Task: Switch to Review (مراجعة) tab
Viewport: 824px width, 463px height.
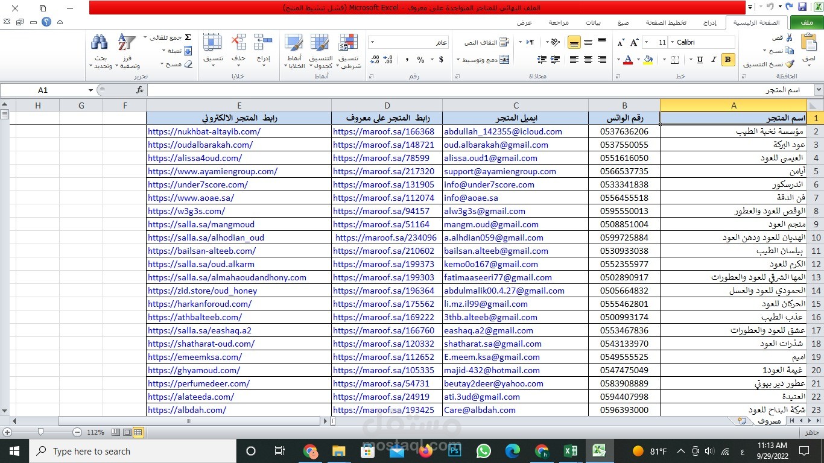Action: (559, 22)
